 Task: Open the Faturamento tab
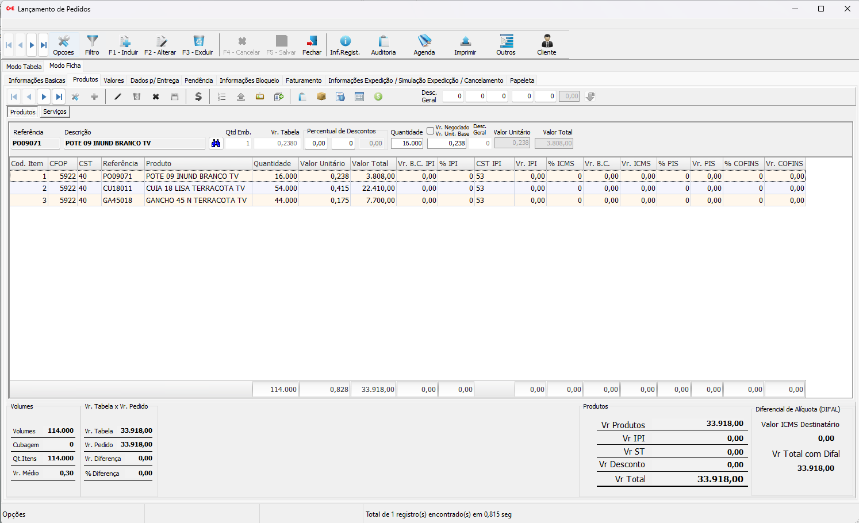[304, 80]
